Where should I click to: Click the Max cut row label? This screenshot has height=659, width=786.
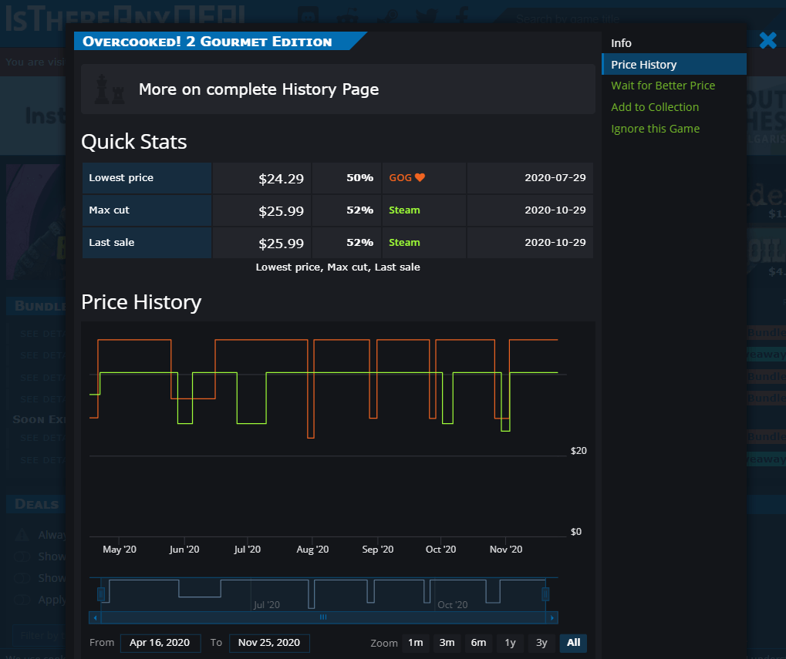(109, 210)
